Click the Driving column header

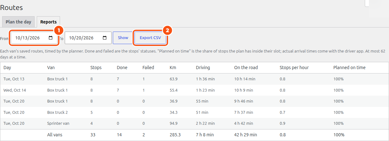click(203, 68)
